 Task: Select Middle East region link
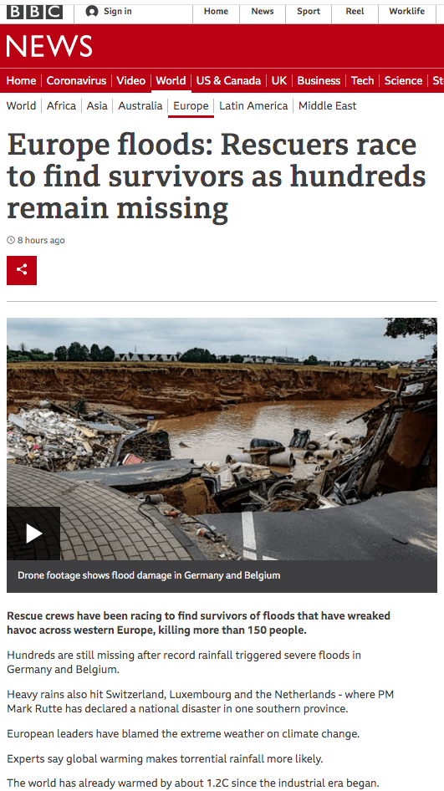328,106
